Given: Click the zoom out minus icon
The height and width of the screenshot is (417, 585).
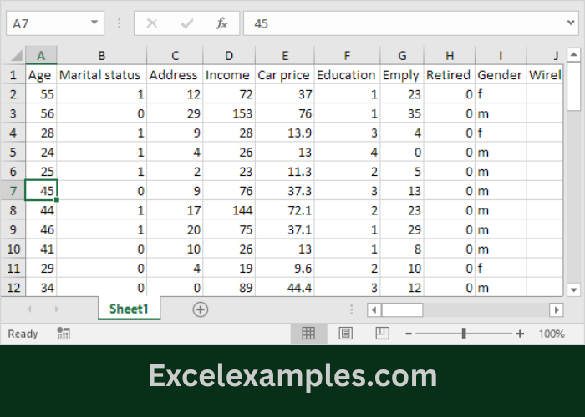Looking at the screenshot, I should point(408,334).
